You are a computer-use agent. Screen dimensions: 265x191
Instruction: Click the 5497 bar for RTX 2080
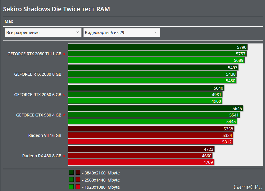click(x=153, y=68)
